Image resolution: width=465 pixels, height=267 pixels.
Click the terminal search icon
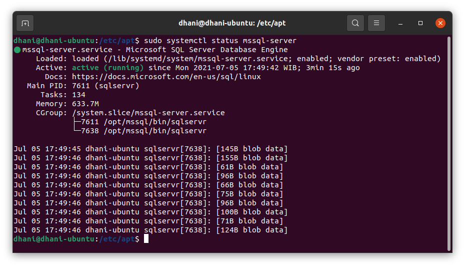pos(355,23)
